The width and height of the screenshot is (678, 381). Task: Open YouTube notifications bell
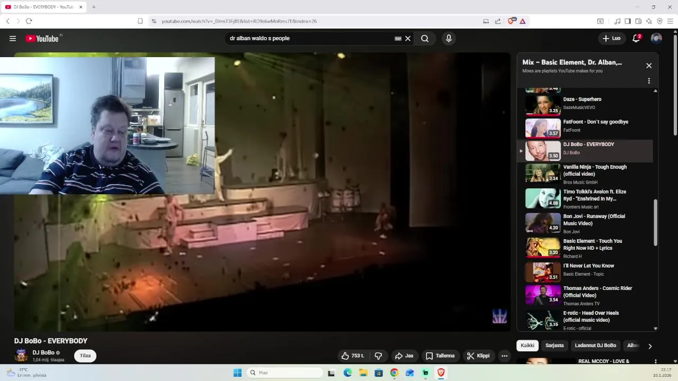click(636, 38)
